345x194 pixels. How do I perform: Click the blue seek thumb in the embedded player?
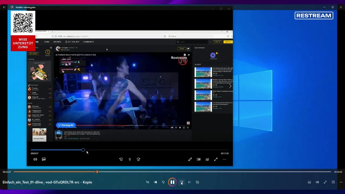coord(83,150)
